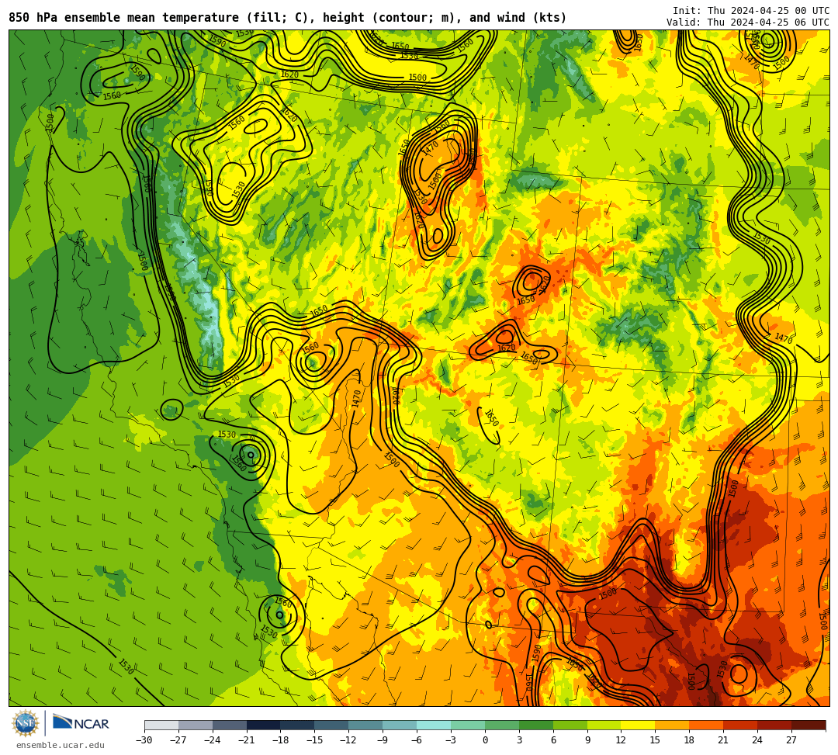
Task: Click the -3 colorbar tick label
Action: pos(451,740)
